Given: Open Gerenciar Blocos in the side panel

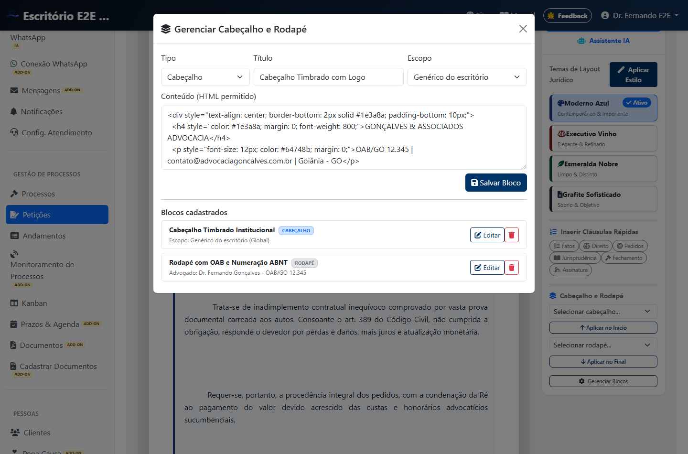Looking at the screenshot, I should click(603, 381).
